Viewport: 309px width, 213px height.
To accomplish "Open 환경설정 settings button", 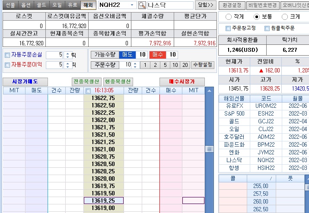I will tap(231, 5).
